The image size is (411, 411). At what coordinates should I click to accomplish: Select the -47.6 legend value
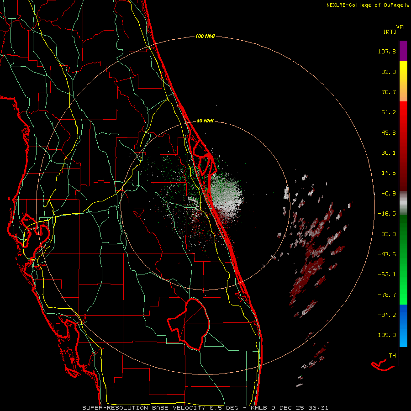pyautogui.click(x=387, y=254)
